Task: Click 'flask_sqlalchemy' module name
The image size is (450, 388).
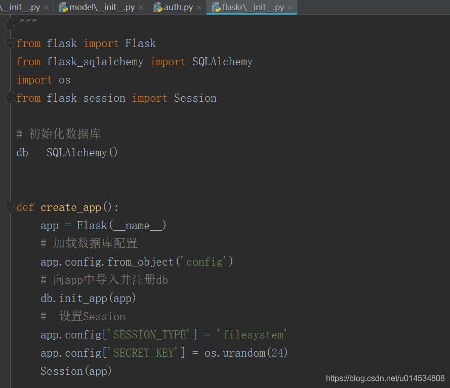Action: (x=95, y=62)
